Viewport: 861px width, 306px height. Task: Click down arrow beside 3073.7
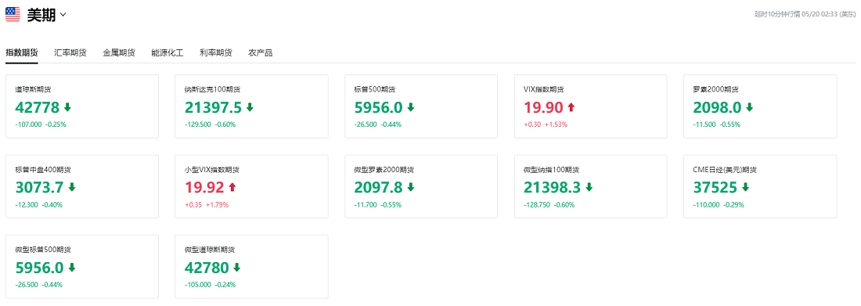click(72, 187)
